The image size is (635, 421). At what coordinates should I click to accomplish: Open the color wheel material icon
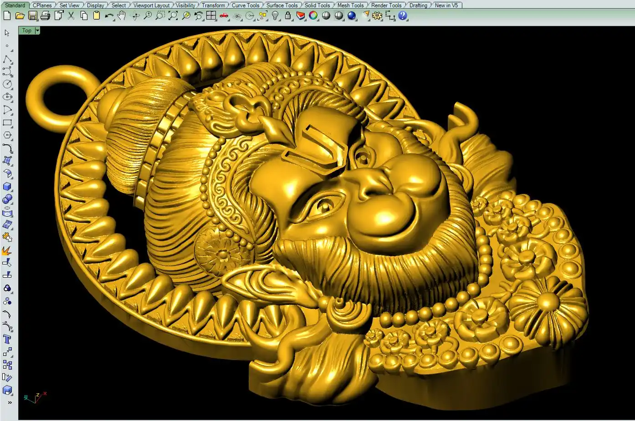(x=313, y=16)
